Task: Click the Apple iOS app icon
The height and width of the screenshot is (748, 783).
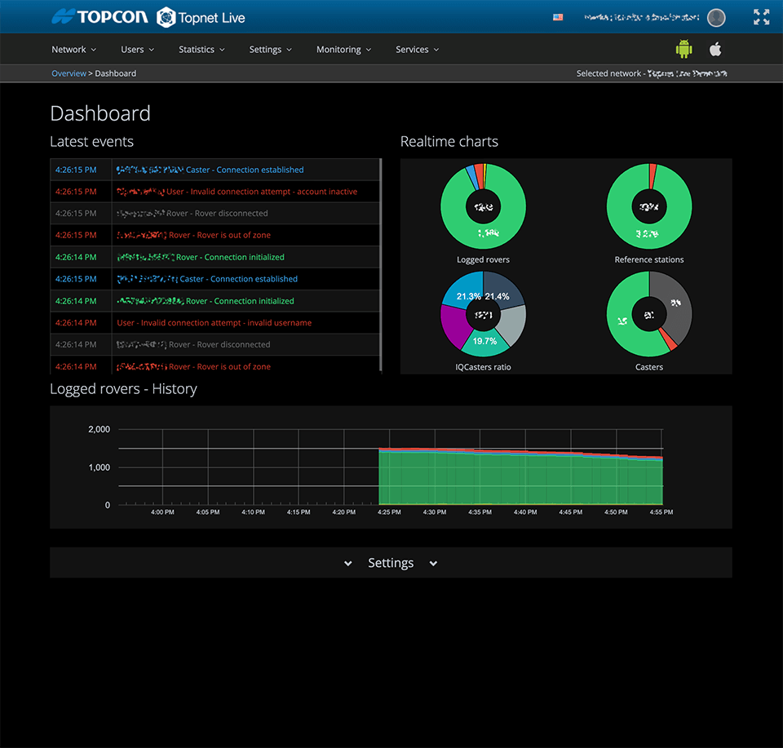Action: pyautogui.click(x=715, y=50)
